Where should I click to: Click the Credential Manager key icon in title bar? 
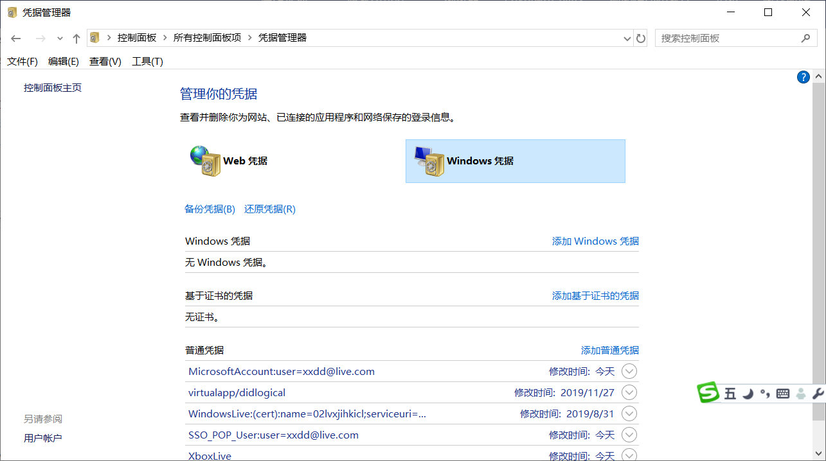11,12
